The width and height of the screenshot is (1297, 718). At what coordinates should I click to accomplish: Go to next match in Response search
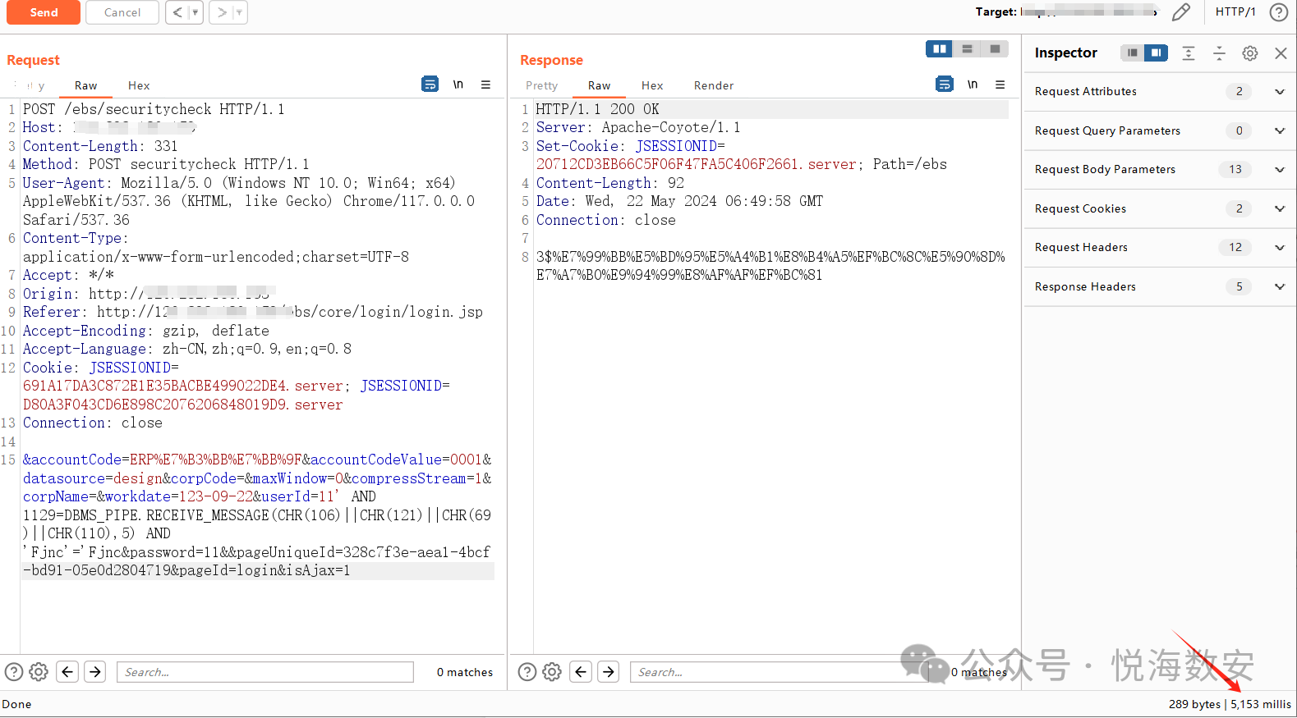coord(609,672)
